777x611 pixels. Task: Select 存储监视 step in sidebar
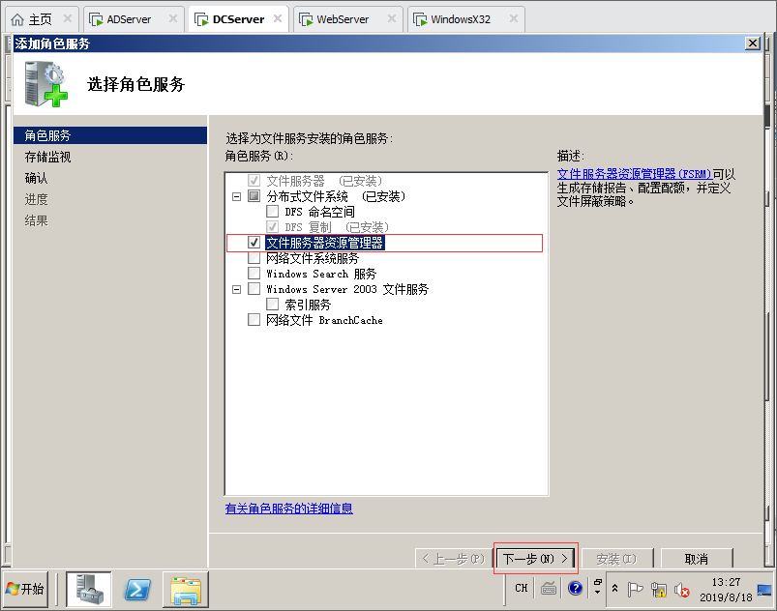(47, 157)
